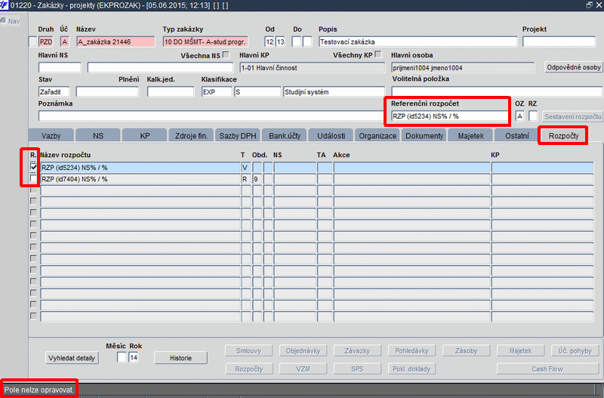Uncheck the RZP (id5234) budget reference checkbox
Image resolution: width=604 pixels, height=398 pixels.
33,167
